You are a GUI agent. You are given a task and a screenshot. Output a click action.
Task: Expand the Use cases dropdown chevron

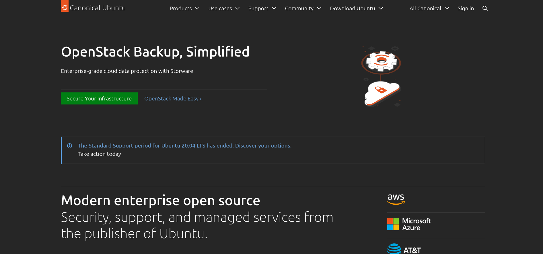238,8
